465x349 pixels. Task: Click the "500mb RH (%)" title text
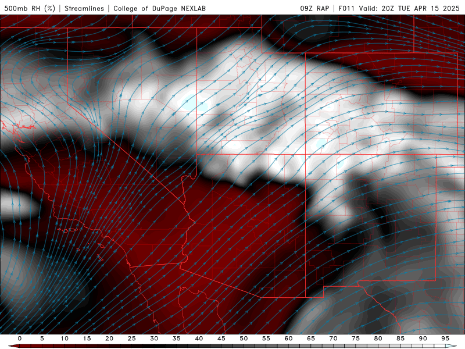[x=30, y=8]
